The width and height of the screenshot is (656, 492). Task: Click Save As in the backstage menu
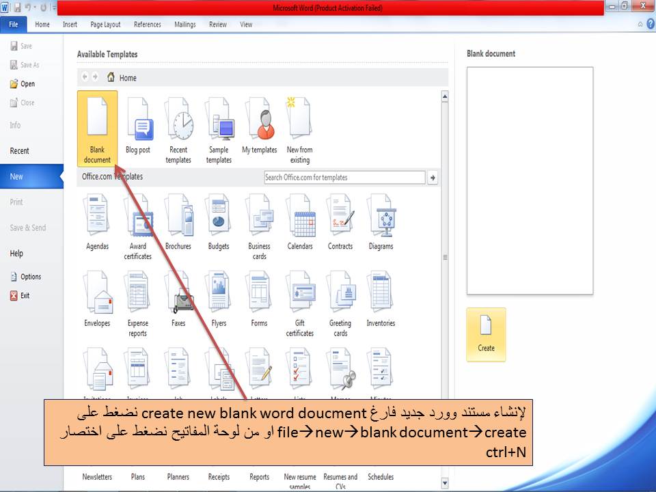[x=25, y=65]
